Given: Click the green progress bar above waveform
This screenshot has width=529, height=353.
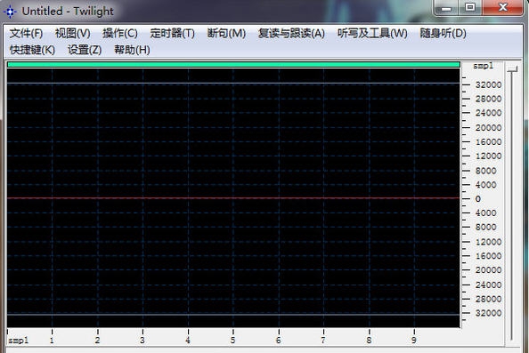Looking at the screenshot, I should point(233,65).
